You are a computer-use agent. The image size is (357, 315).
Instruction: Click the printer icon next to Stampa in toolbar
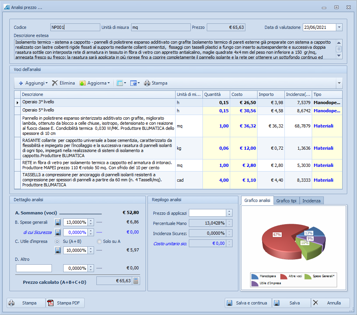coord(147,83)
